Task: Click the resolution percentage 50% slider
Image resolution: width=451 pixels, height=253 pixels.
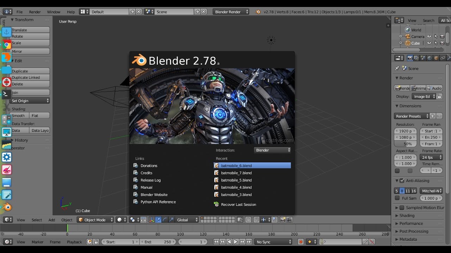Action: click(406, 144)
